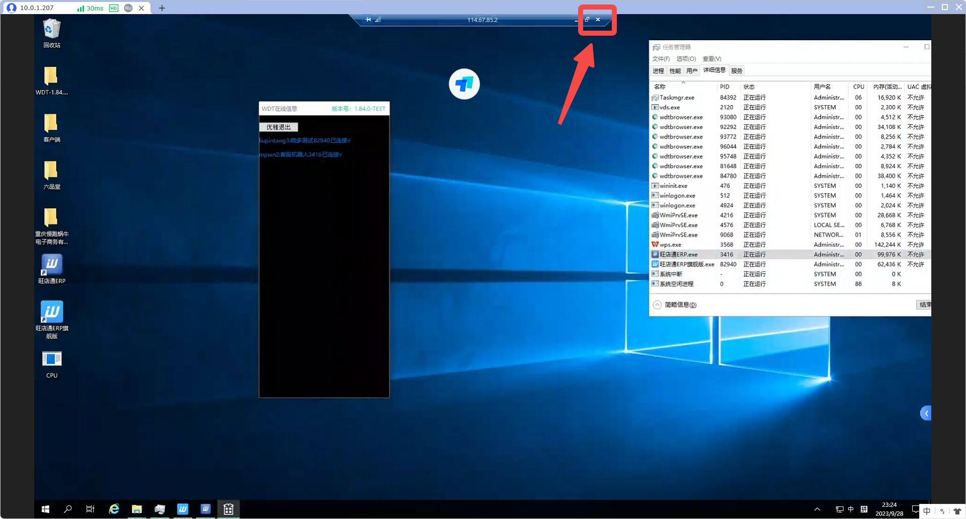
Task: Select the 重庆慢跑蜗牛 folder icon
Action: click(x=51, y=226)
